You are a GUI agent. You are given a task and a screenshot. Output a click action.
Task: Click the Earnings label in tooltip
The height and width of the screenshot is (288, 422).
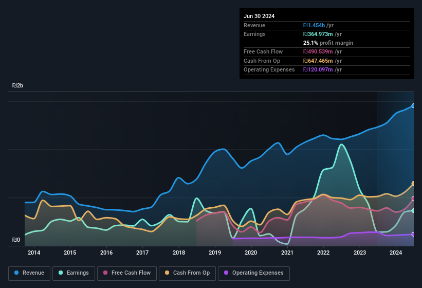pyautogui.click(x=254, y=34)
